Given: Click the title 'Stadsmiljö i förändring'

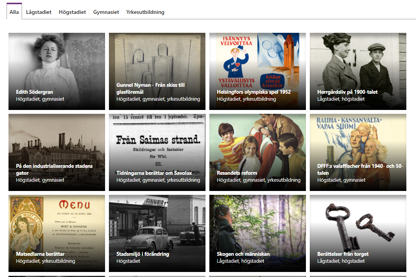Looking at the screenshot, I should click(x=143, y=254).
